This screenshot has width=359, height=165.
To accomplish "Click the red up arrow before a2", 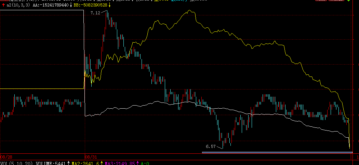I will (x=3, y=5).
